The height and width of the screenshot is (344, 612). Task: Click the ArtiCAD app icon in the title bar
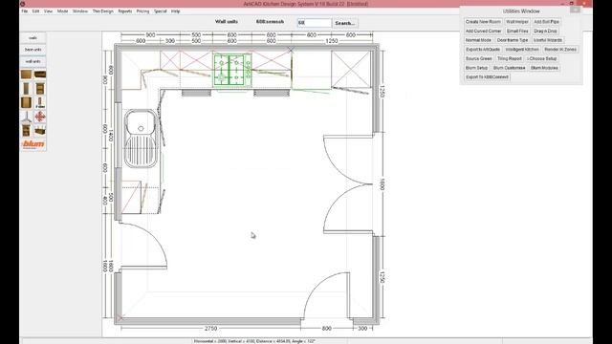click(x=23, y=4)
